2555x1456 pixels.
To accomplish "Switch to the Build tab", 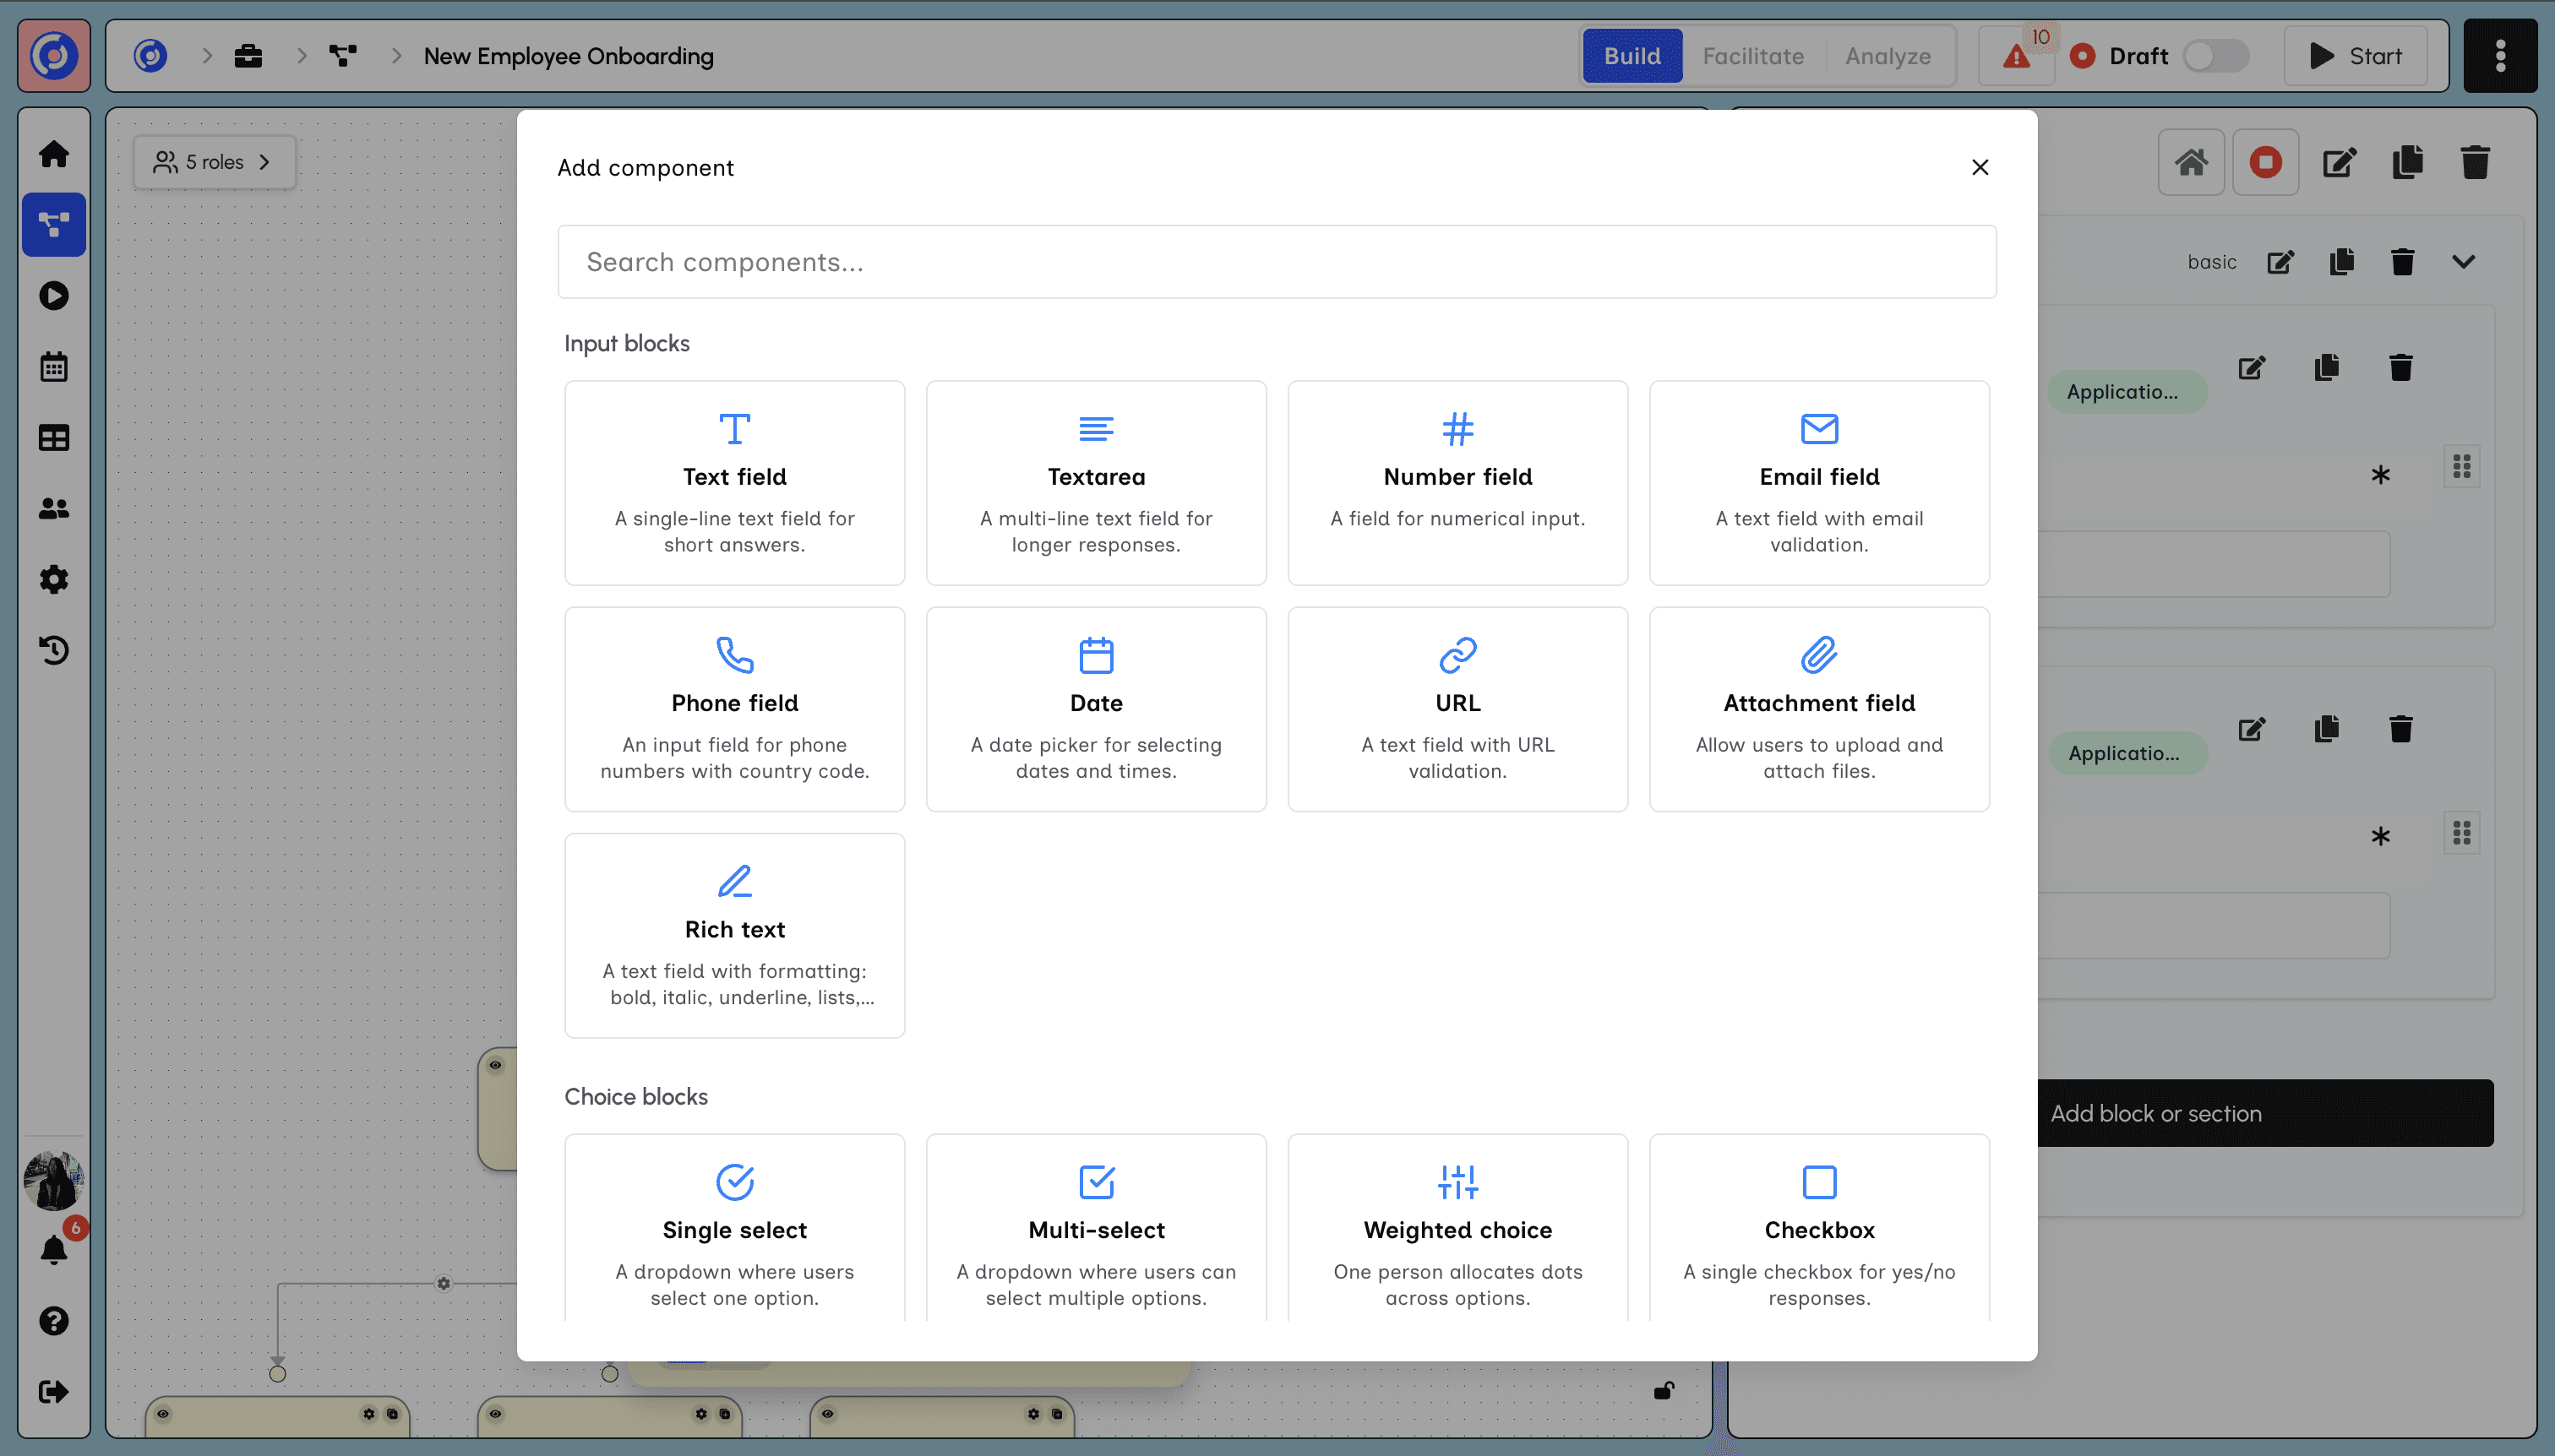I will [1632, 56].
